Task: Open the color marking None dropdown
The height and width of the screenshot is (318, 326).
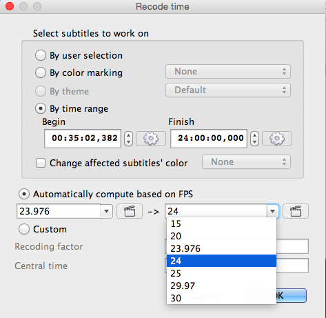Action: point(228,72)
